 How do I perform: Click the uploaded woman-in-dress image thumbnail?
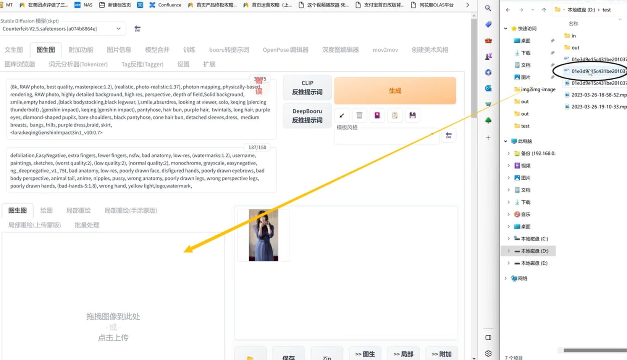point(263,235)
